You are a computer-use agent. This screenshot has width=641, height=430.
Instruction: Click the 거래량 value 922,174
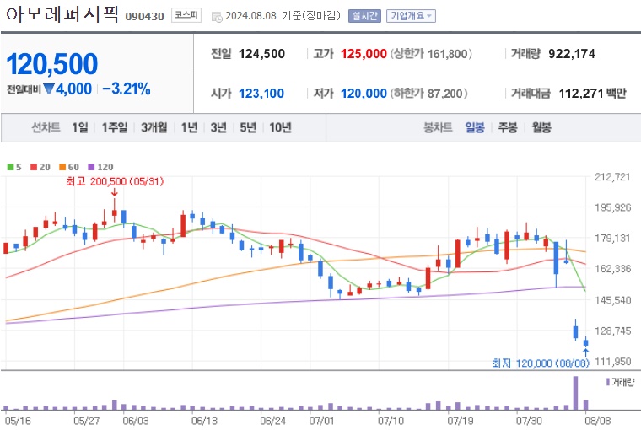pos(572,54)
